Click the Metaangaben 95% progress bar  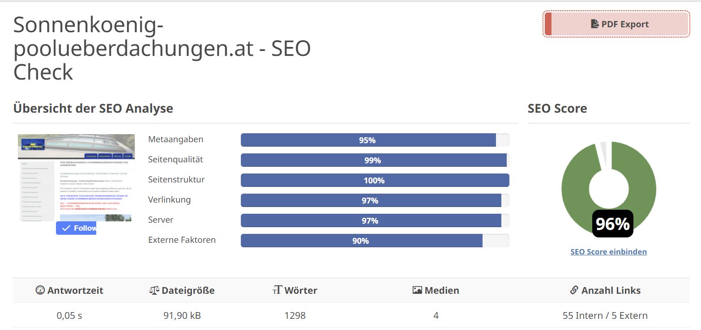(375, 140)
